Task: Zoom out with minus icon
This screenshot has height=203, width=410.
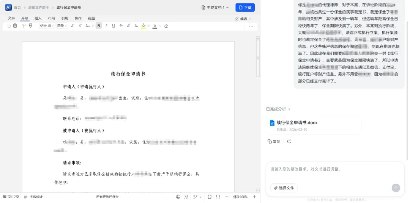Action: pyautogui.click(x=227, y=197)
